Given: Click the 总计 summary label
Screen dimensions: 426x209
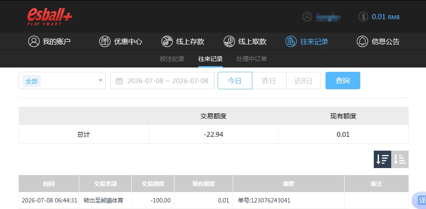Looking at the screenshot, I should 84,134.
